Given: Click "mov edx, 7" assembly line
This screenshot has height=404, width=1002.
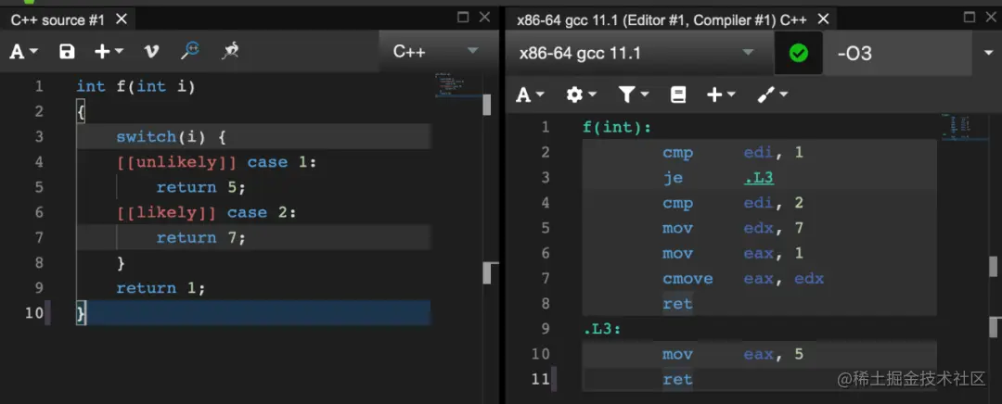Looking at the screenshot, I should [733, 229].
